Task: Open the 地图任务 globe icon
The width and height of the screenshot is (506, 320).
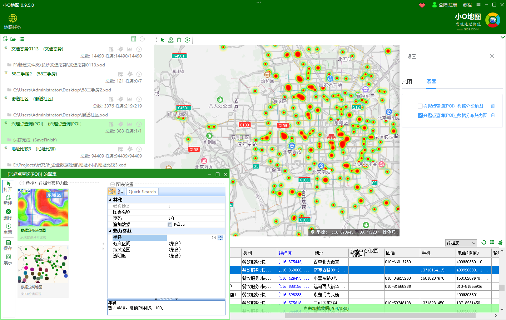Action: 13,18
